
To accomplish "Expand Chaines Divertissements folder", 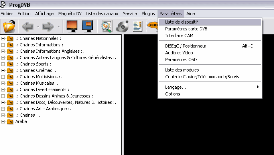I will [3, 89].
